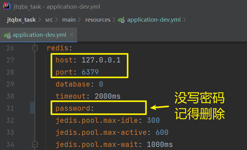Click the max-active value 600
Screen dimensions: 247x150
click(162, 132)
